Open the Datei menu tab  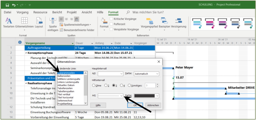pos(7,12)
